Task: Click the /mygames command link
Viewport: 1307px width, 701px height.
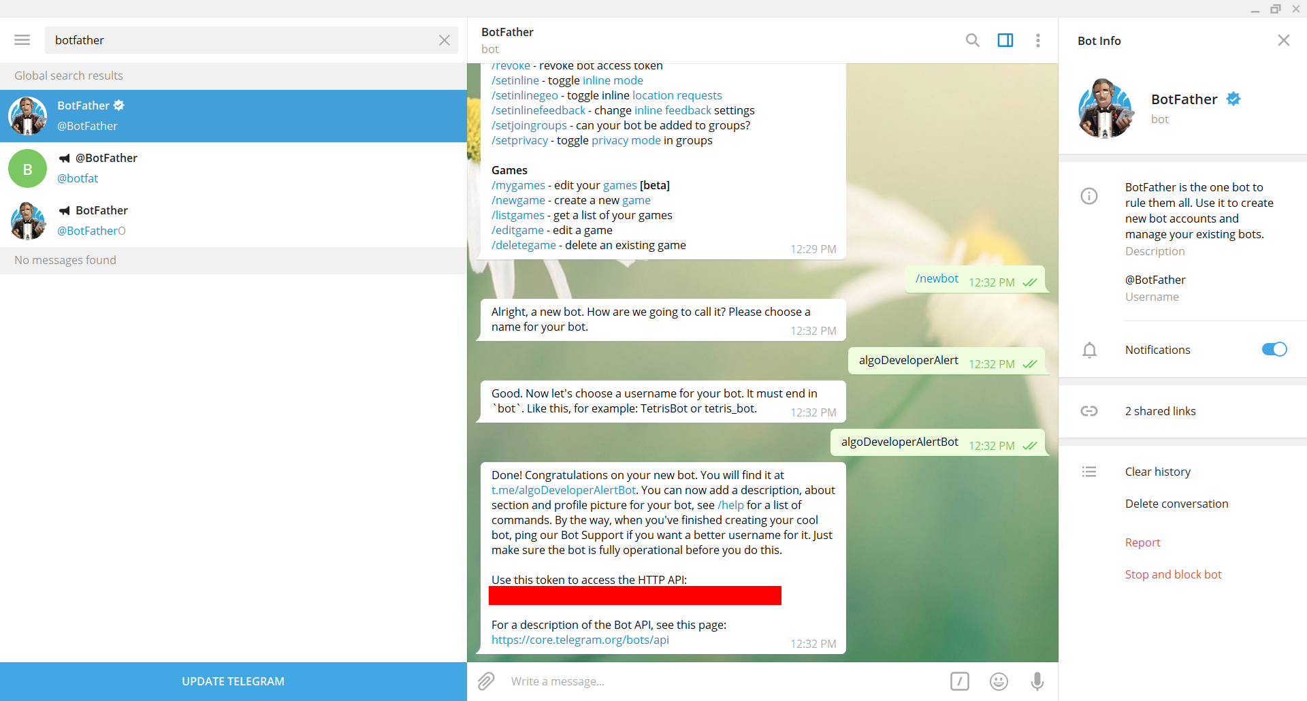Action: tap(518, 185)
